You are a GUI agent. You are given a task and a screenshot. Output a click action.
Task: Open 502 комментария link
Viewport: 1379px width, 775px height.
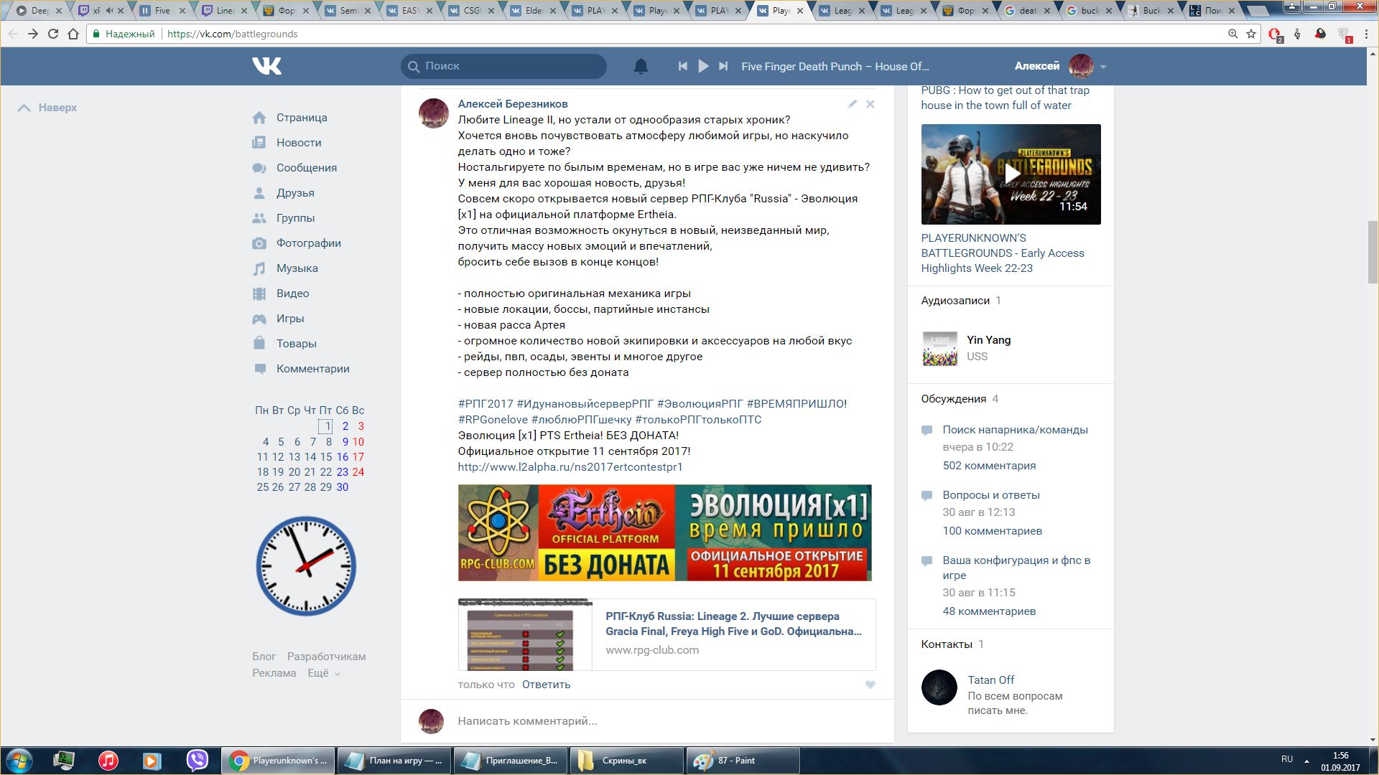coord(989,466)
